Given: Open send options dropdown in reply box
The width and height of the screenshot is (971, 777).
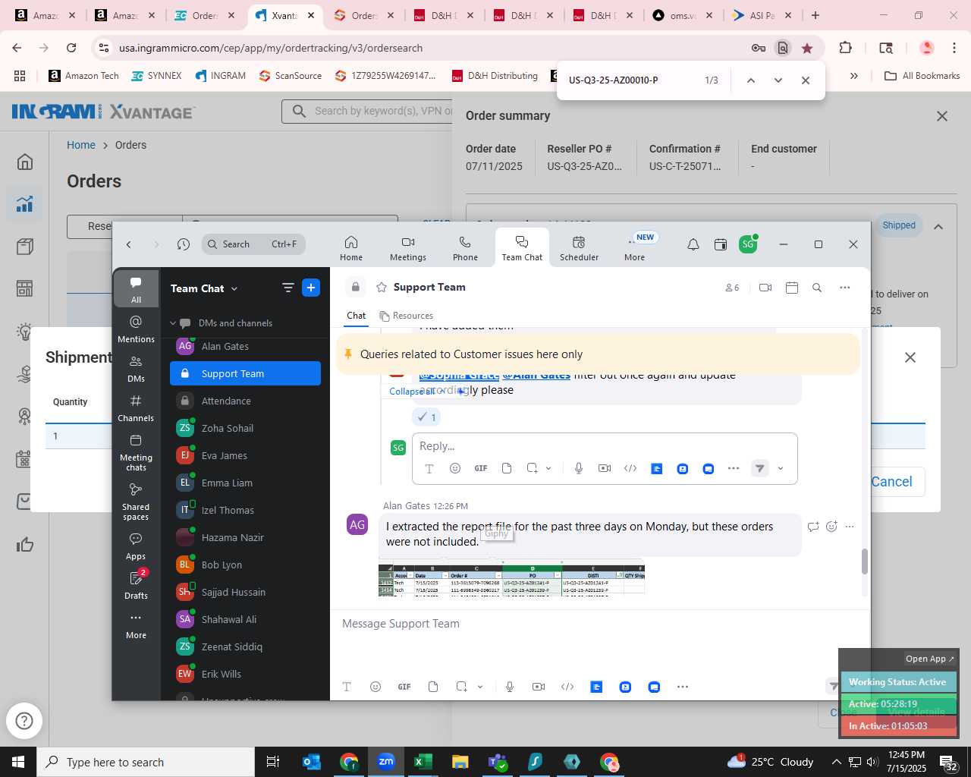Looking at the screenshot, I should point(781,468).
